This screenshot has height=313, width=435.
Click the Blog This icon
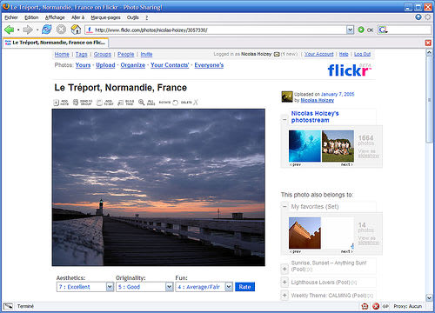coord(121,103)
